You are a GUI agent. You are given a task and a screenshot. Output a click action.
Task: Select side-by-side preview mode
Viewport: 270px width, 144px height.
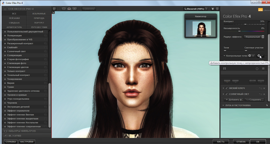(75, 9)
